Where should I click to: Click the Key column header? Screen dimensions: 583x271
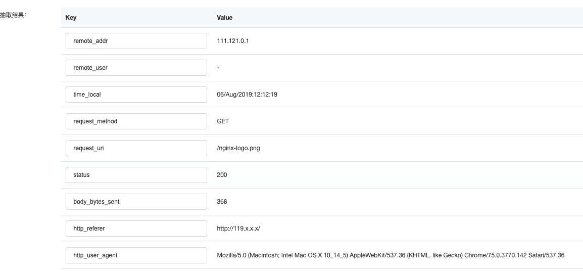[71, 18]
